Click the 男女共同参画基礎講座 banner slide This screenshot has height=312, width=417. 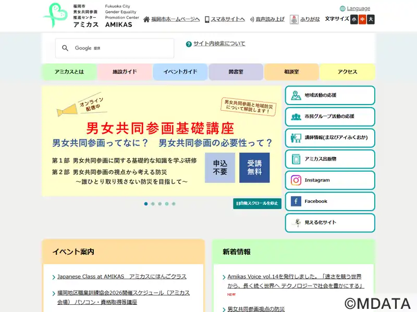click(162, 141)
